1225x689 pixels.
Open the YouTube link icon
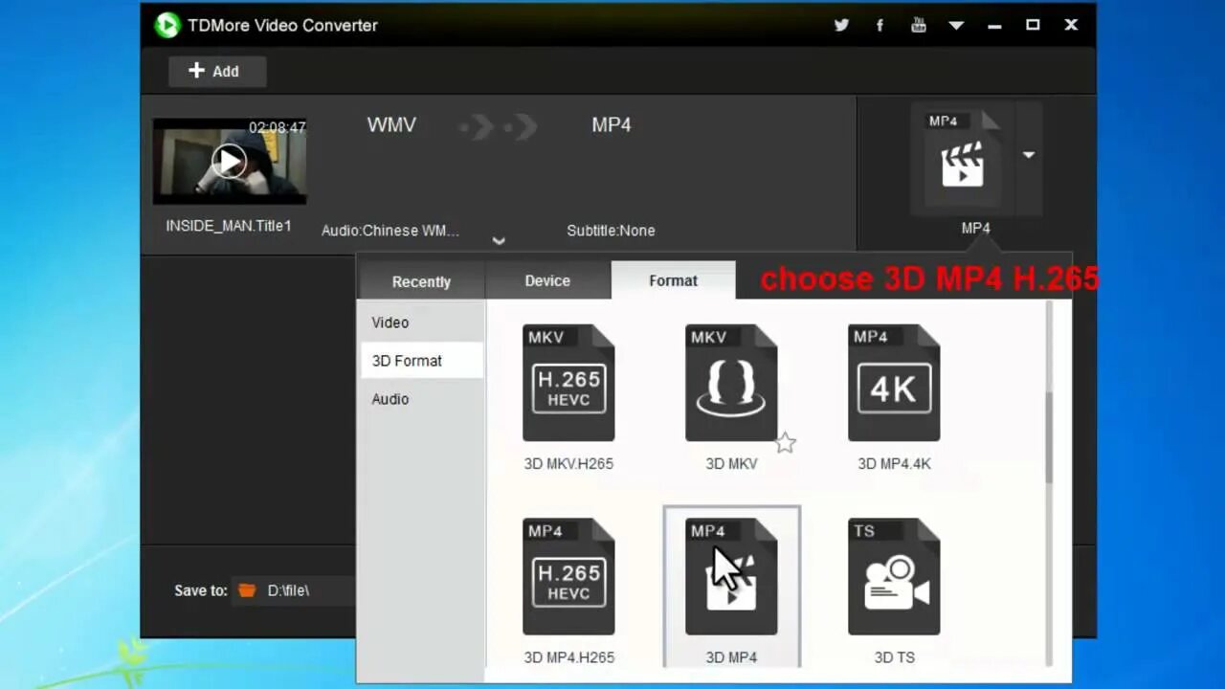918,25
